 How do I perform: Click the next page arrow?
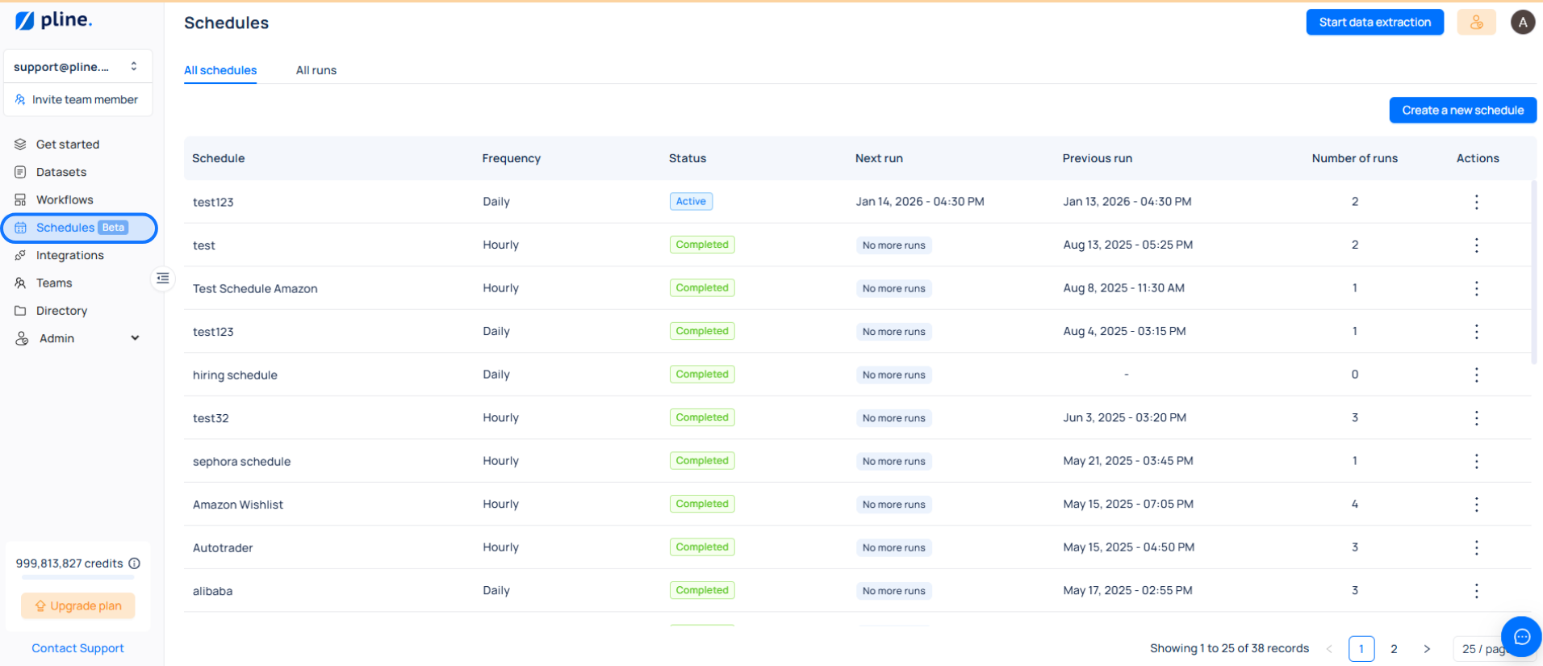tap(1427, 649)
